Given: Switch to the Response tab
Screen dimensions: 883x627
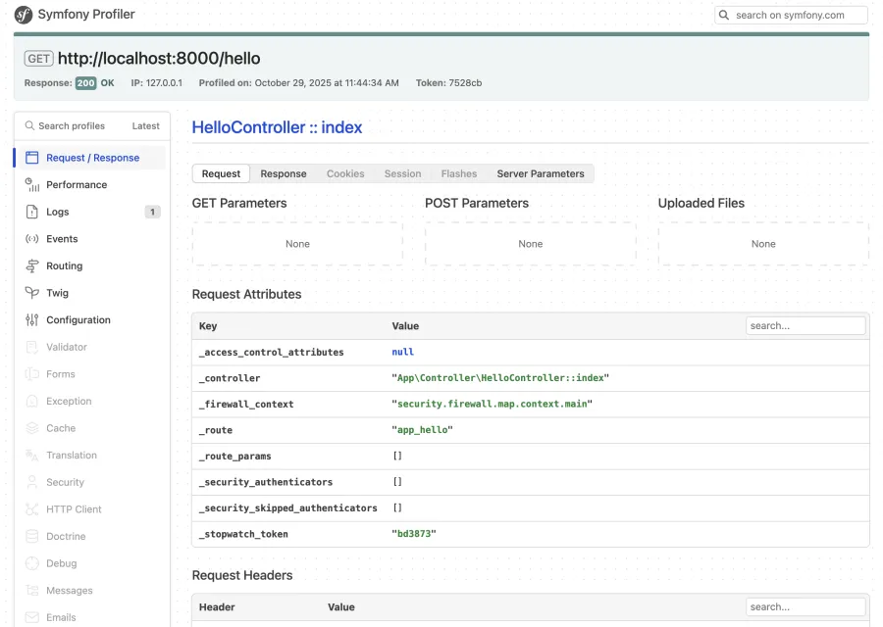Looking at the screenshot, I should pos(283,173).
